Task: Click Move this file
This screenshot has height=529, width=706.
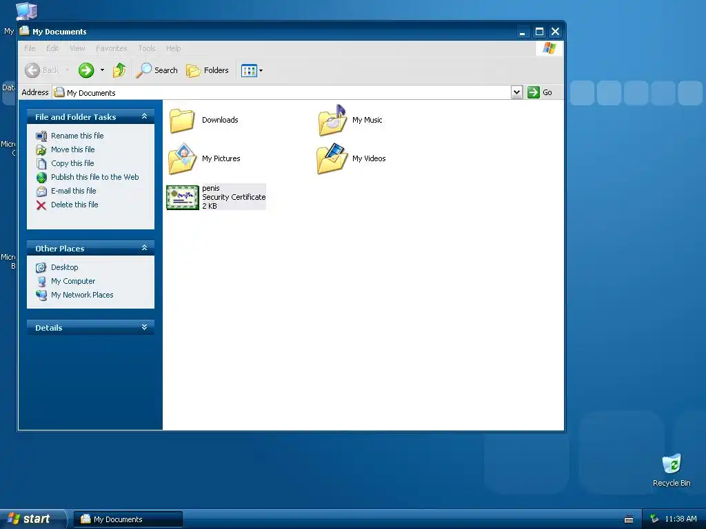Action: coord(73,149)
